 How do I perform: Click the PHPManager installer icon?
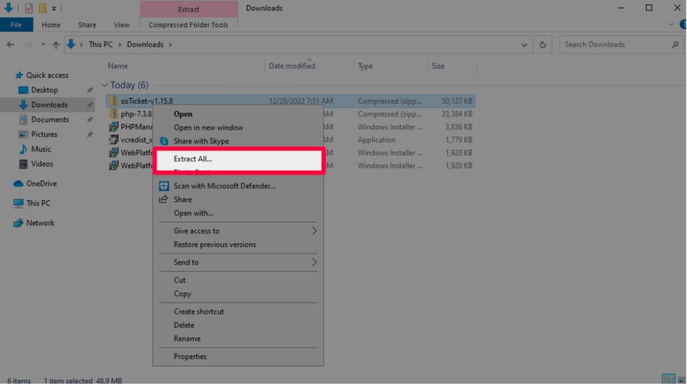113,127
